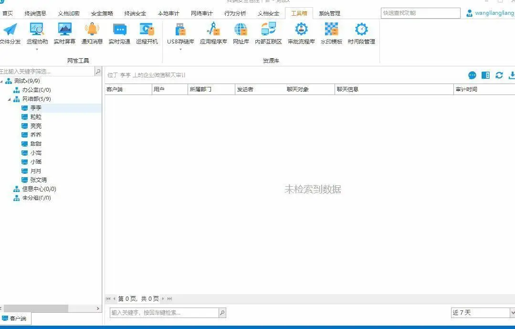Switch to the 网络审计 tab

201,13
